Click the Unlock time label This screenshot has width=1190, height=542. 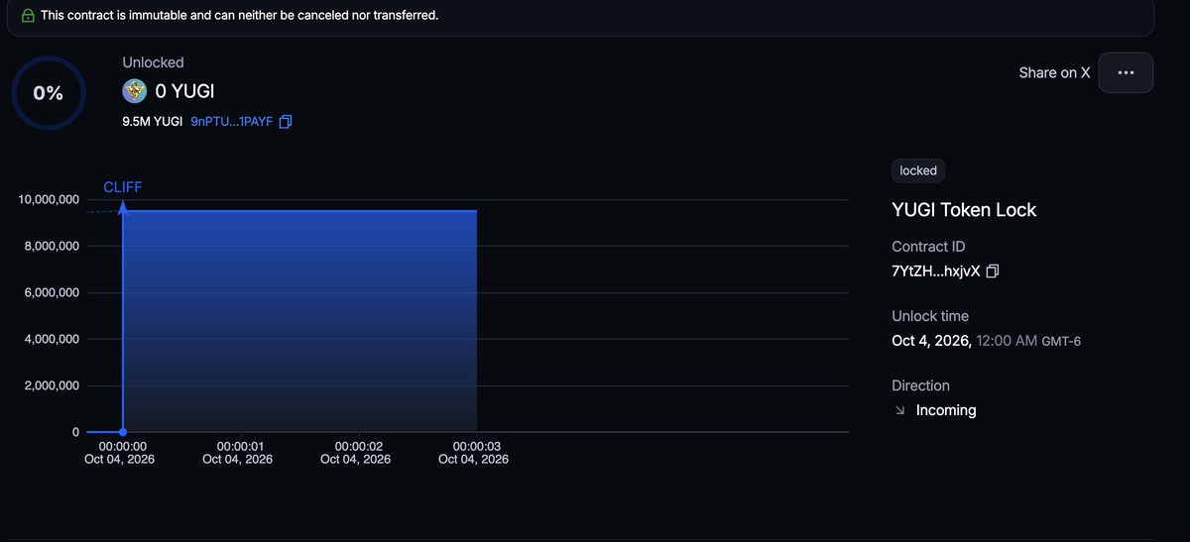pos(930,316)
